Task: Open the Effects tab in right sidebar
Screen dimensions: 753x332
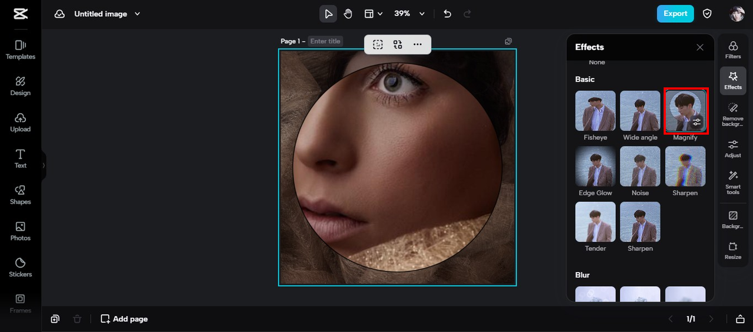Action: [733, 81]
